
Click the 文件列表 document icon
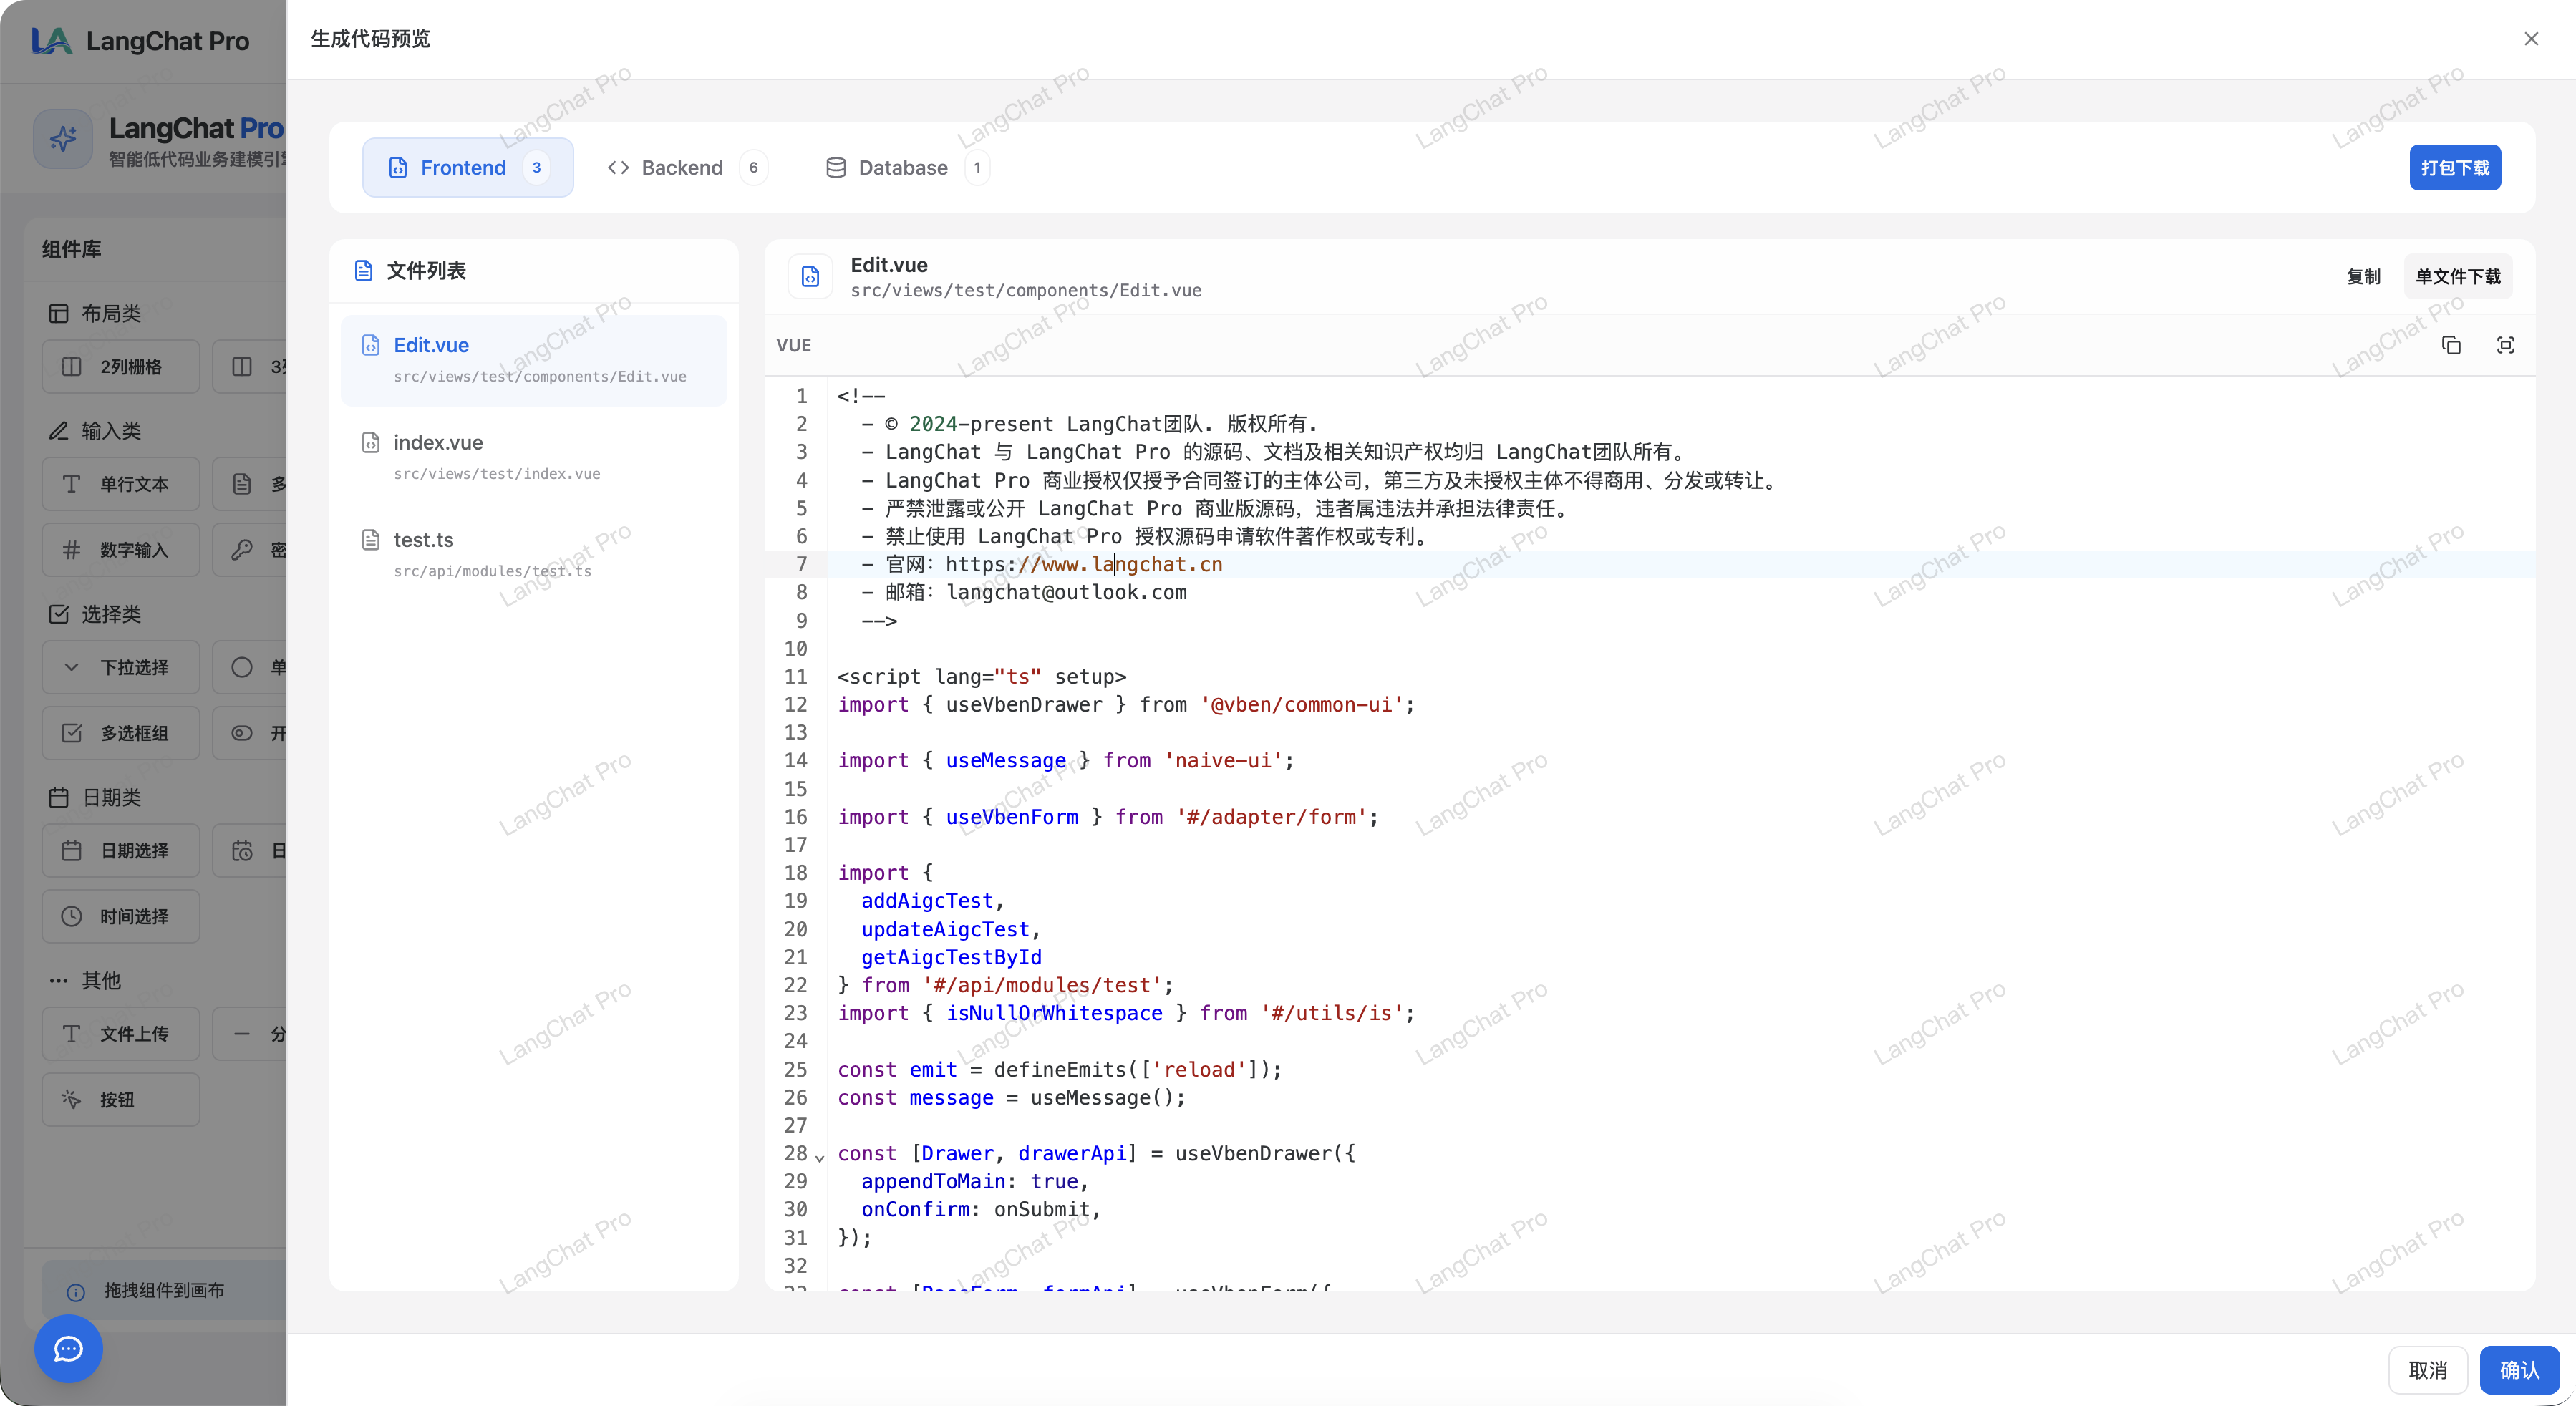point(364,271)
